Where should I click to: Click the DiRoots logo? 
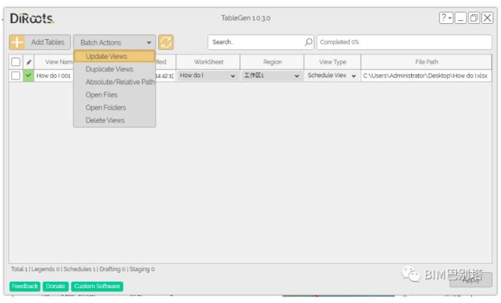click(32, 18)
